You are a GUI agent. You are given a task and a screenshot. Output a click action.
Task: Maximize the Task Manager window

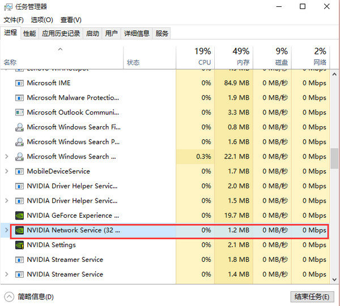click(x=303, y=7)
